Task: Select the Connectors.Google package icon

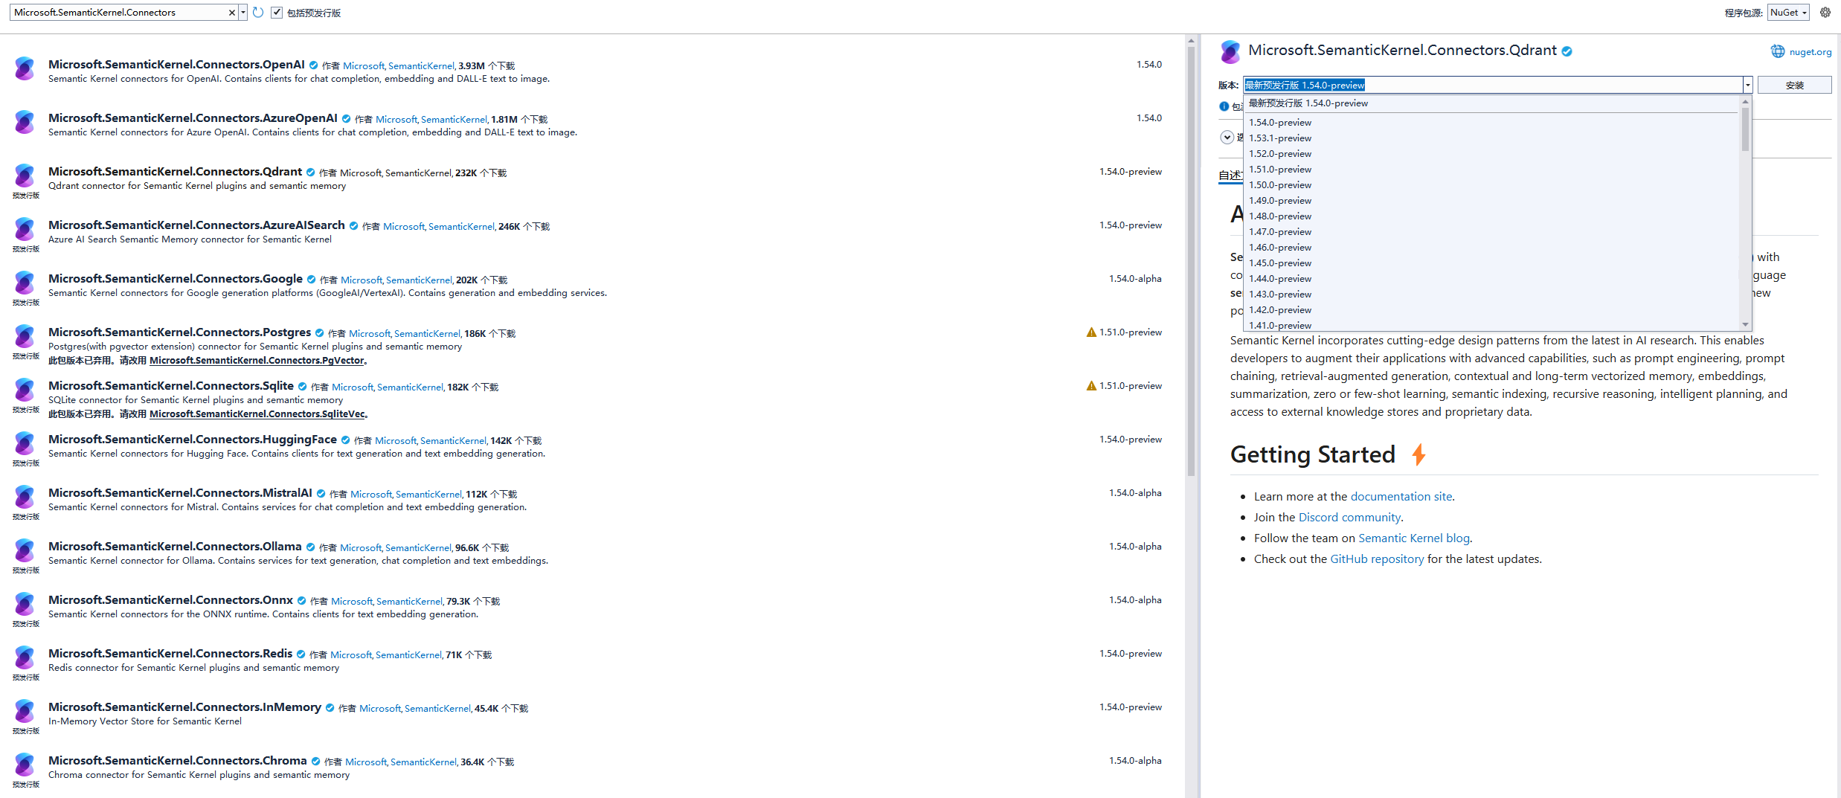Action: coord(25,283)
